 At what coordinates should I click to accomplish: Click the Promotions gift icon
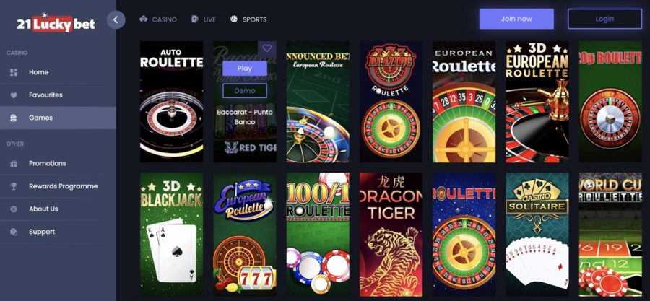tap(14, 164)
